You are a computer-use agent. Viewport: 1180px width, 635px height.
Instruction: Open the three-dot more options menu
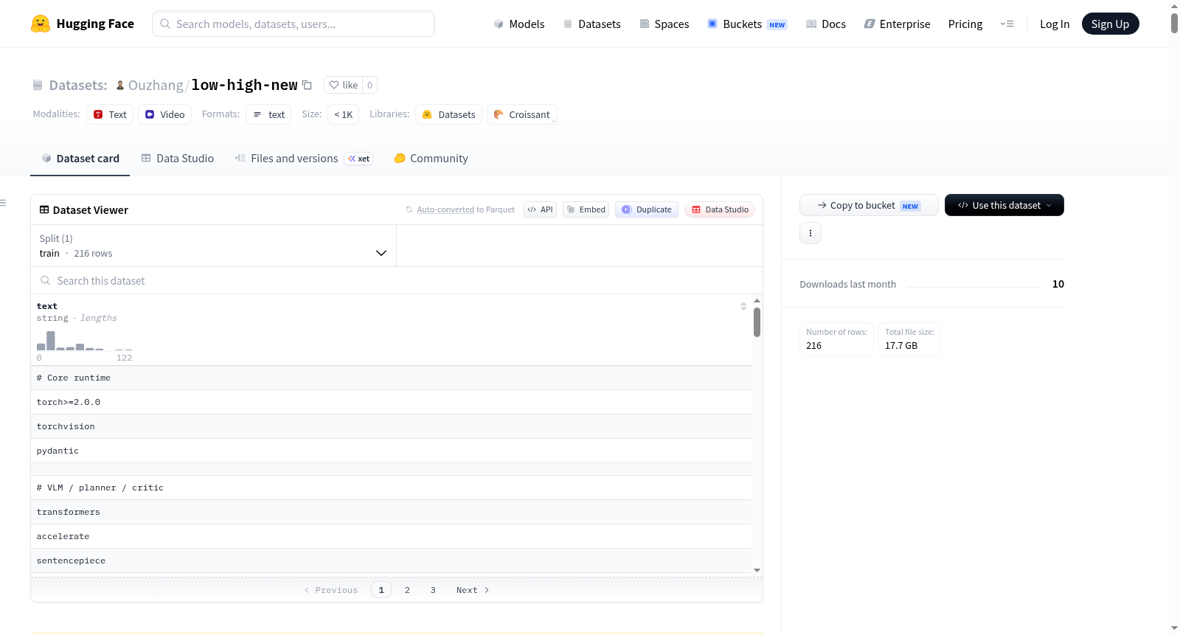pos(811,233)
